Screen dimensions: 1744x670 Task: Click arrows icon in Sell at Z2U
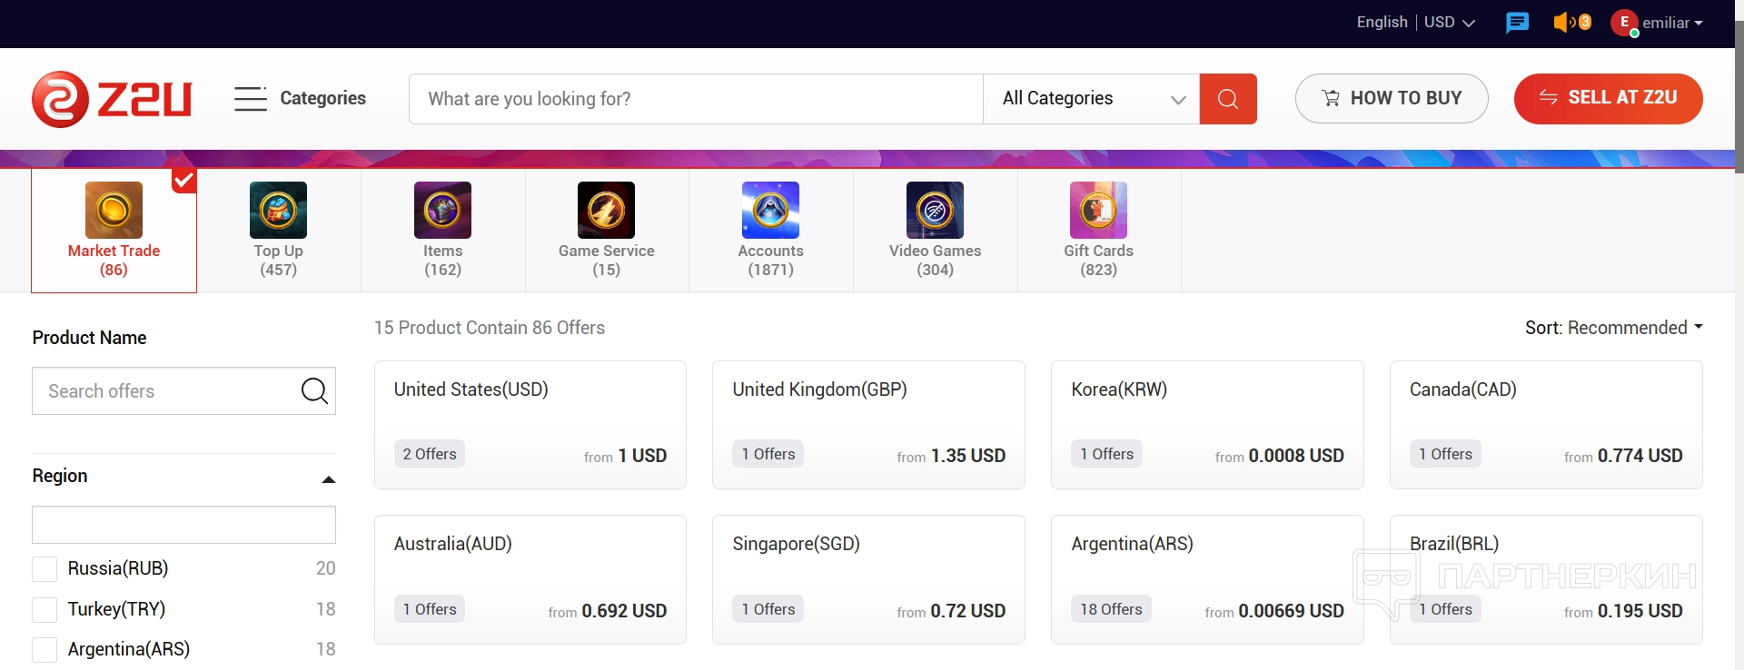point(1548,97)
